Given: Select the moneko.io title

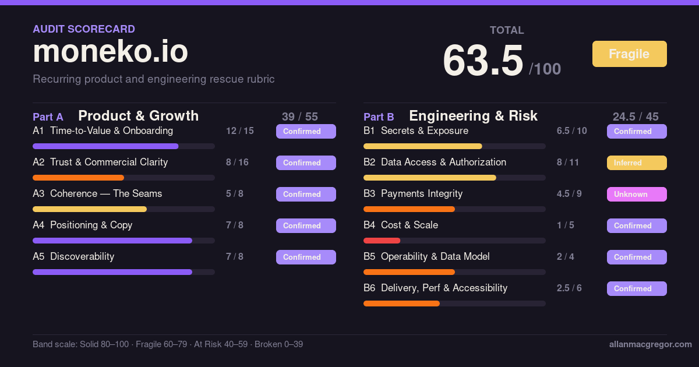Looking at the screenshot, I should tap(110, 51).
